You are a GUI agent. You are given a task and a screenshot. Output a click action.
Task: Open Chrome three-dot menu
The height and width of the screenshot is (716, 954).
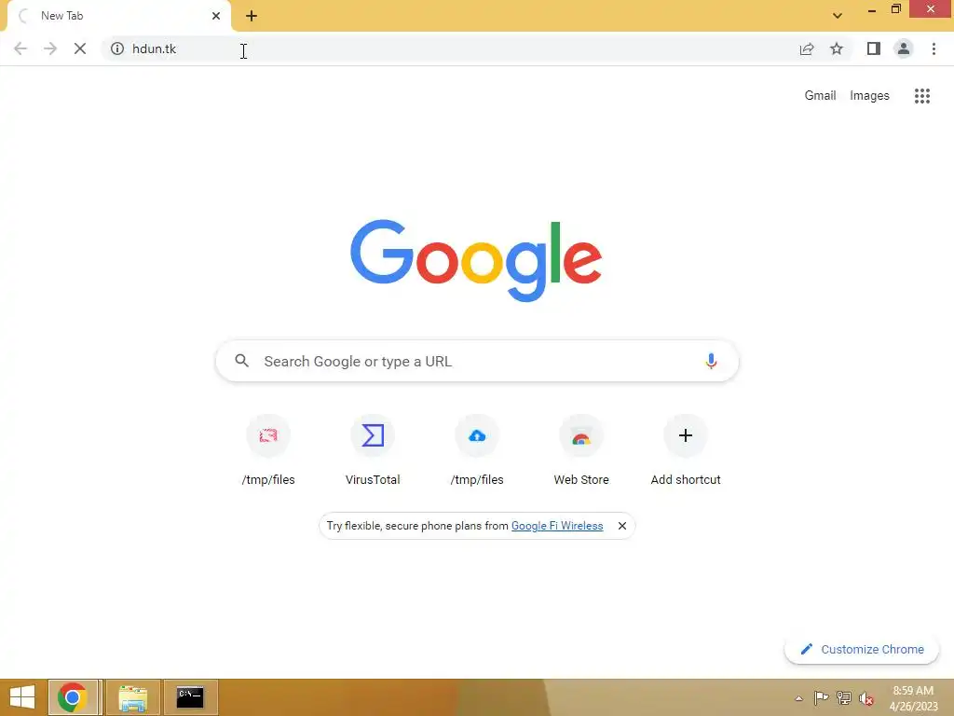click(x=934, y=48)
